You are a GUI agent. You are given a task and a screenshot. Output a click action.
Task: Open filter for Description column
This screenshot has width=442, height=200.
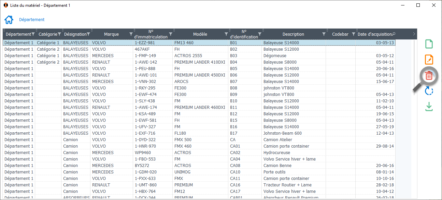pos(324,34)
